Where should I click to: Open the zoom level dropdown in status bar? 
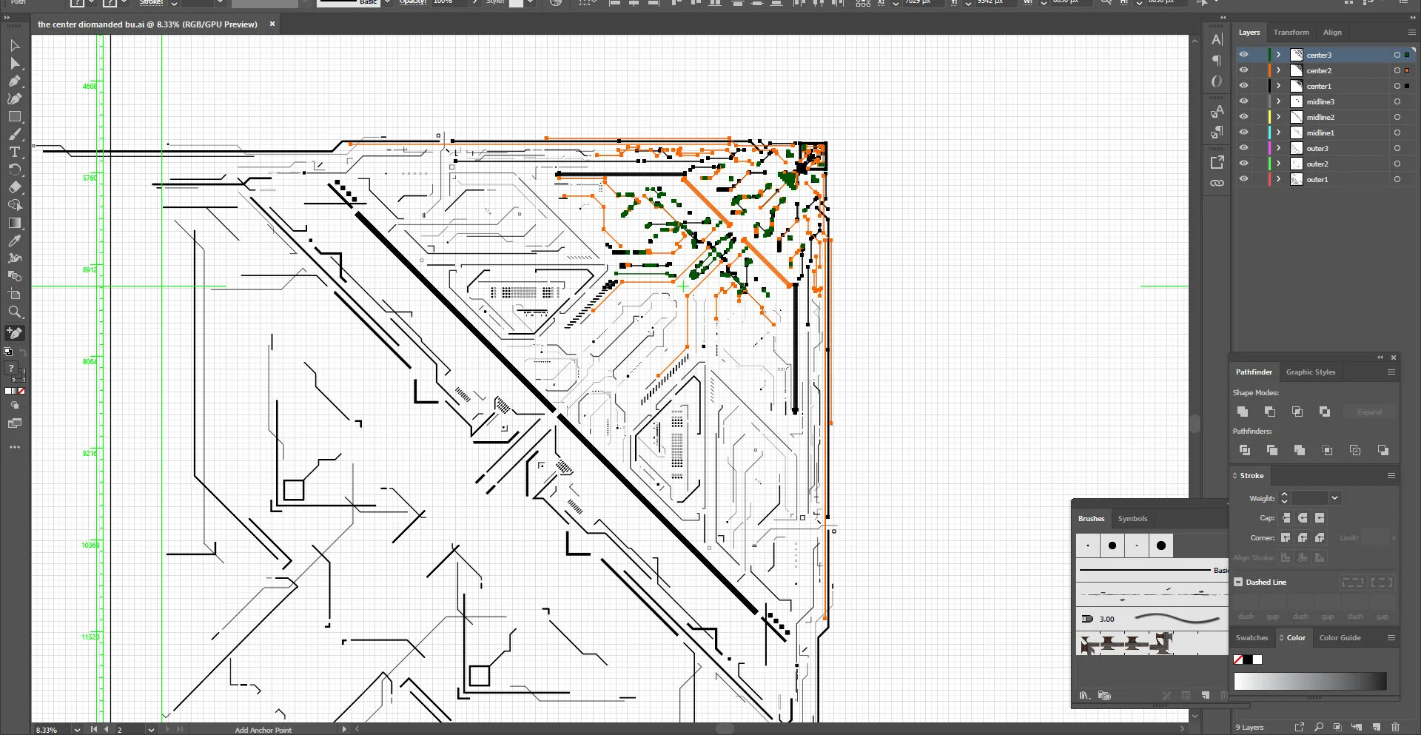pyautogui.click(x=77, y=730)
